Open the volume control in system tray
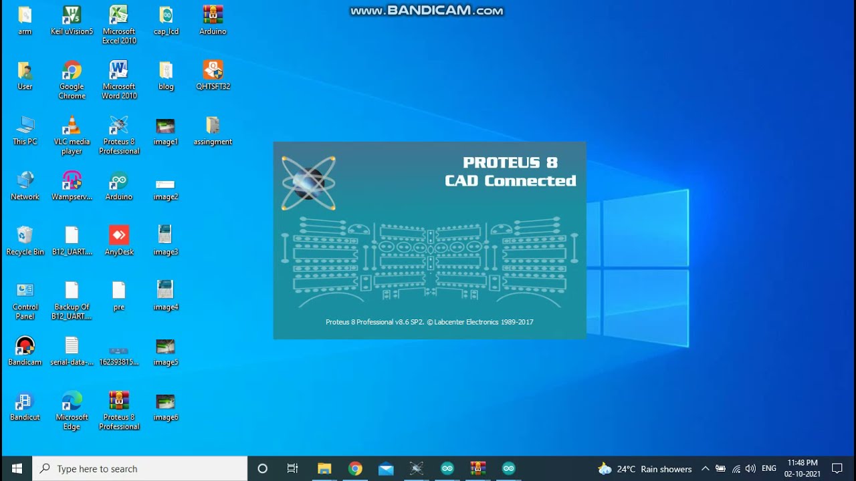This screenshot has height=481, width=856. click(x=750, y=469)
